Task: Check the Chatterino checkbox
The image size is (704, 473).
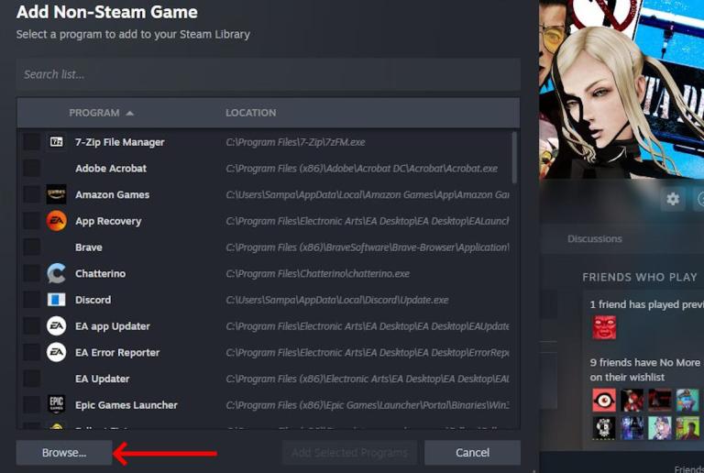Action: (31, 273)
